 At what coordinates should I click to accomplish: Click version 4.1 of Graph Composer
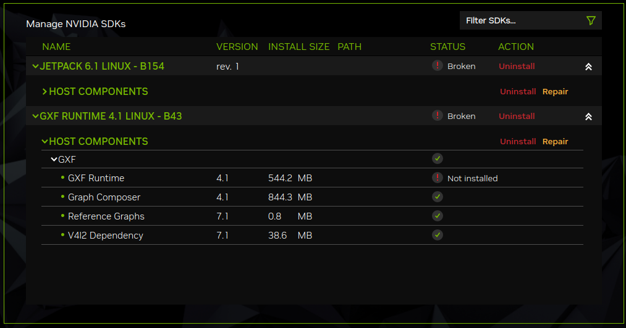coord(222,197)
